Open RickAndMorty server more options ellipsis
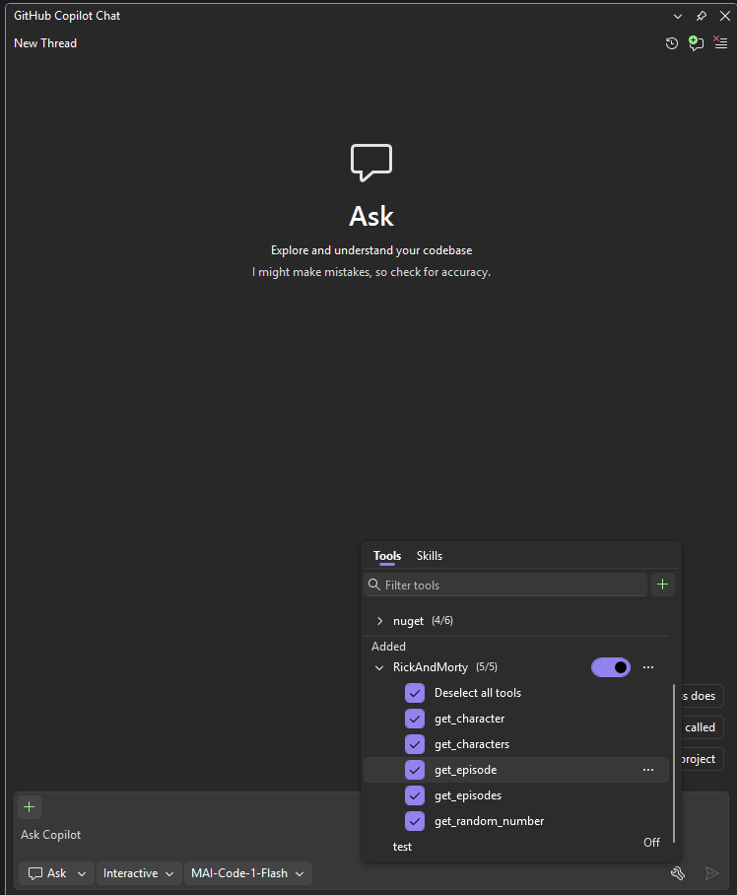Viewport: 737px width, 895px height. coord(648,667)
